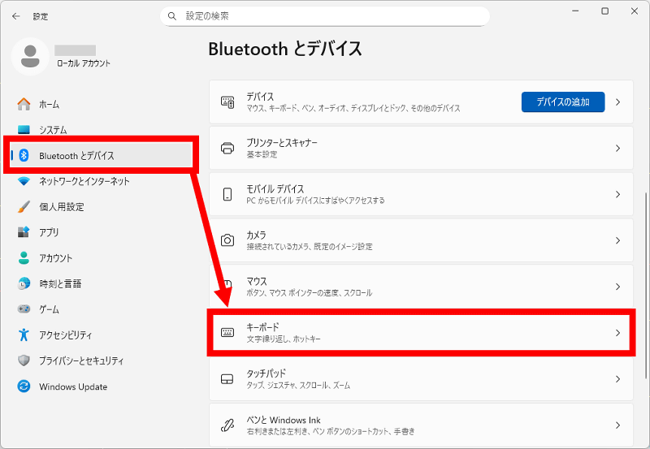Click the user account avatar

point(30,55)
